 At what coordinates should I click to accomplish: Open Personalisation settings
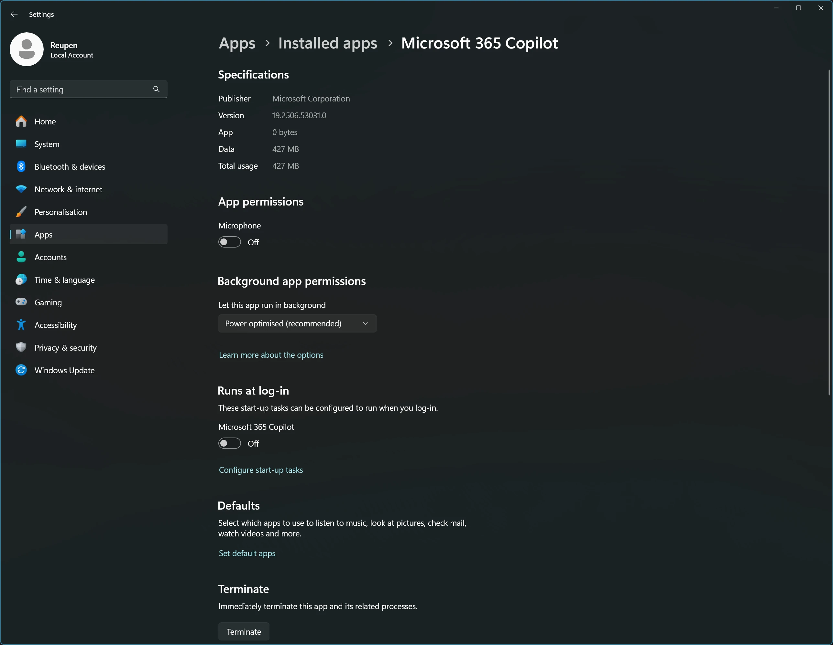pyautogui.click(x=60, y=212)
